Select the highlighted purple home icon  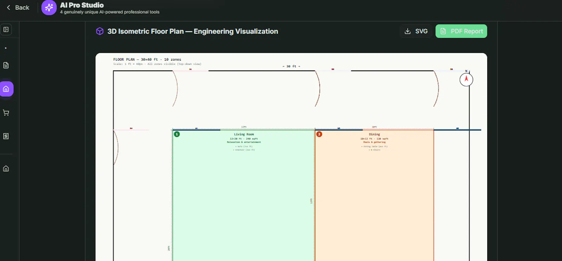(x=6, y=89)
